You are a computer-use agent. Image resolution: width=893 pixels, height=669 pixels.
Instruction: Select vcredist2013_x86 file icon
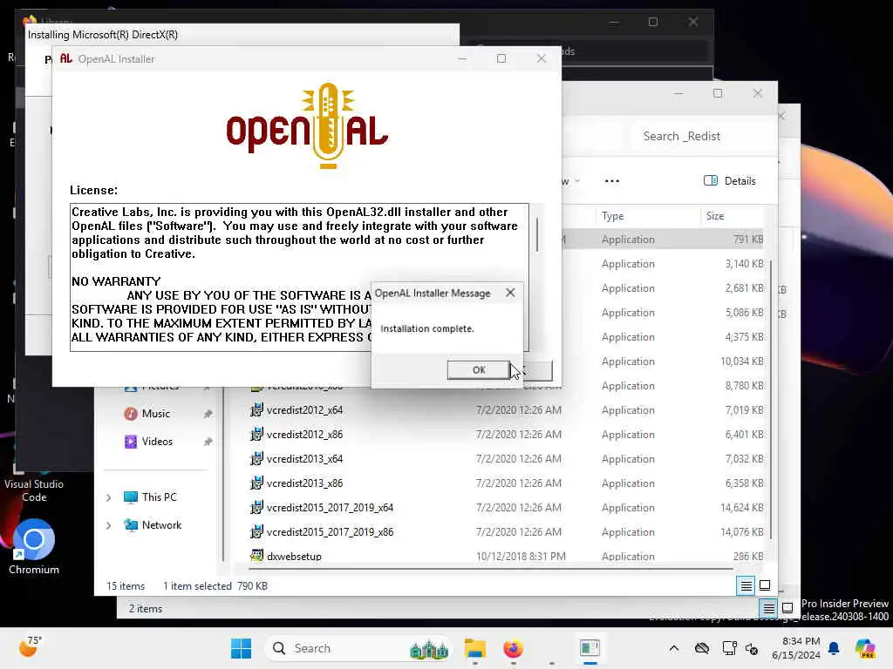pyautogui.click(x=257, y=483)
